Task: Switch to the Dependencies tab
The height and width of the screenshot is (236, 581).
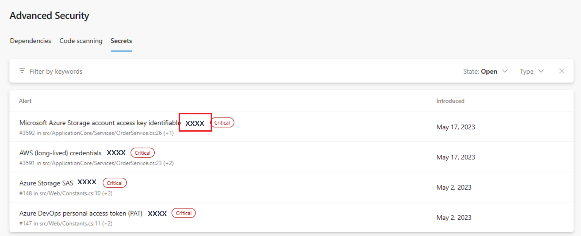Action: [x=30, y=41]
